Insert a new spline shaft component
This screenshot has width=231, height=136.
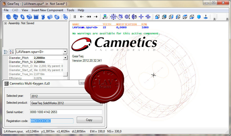coord(50,17)
